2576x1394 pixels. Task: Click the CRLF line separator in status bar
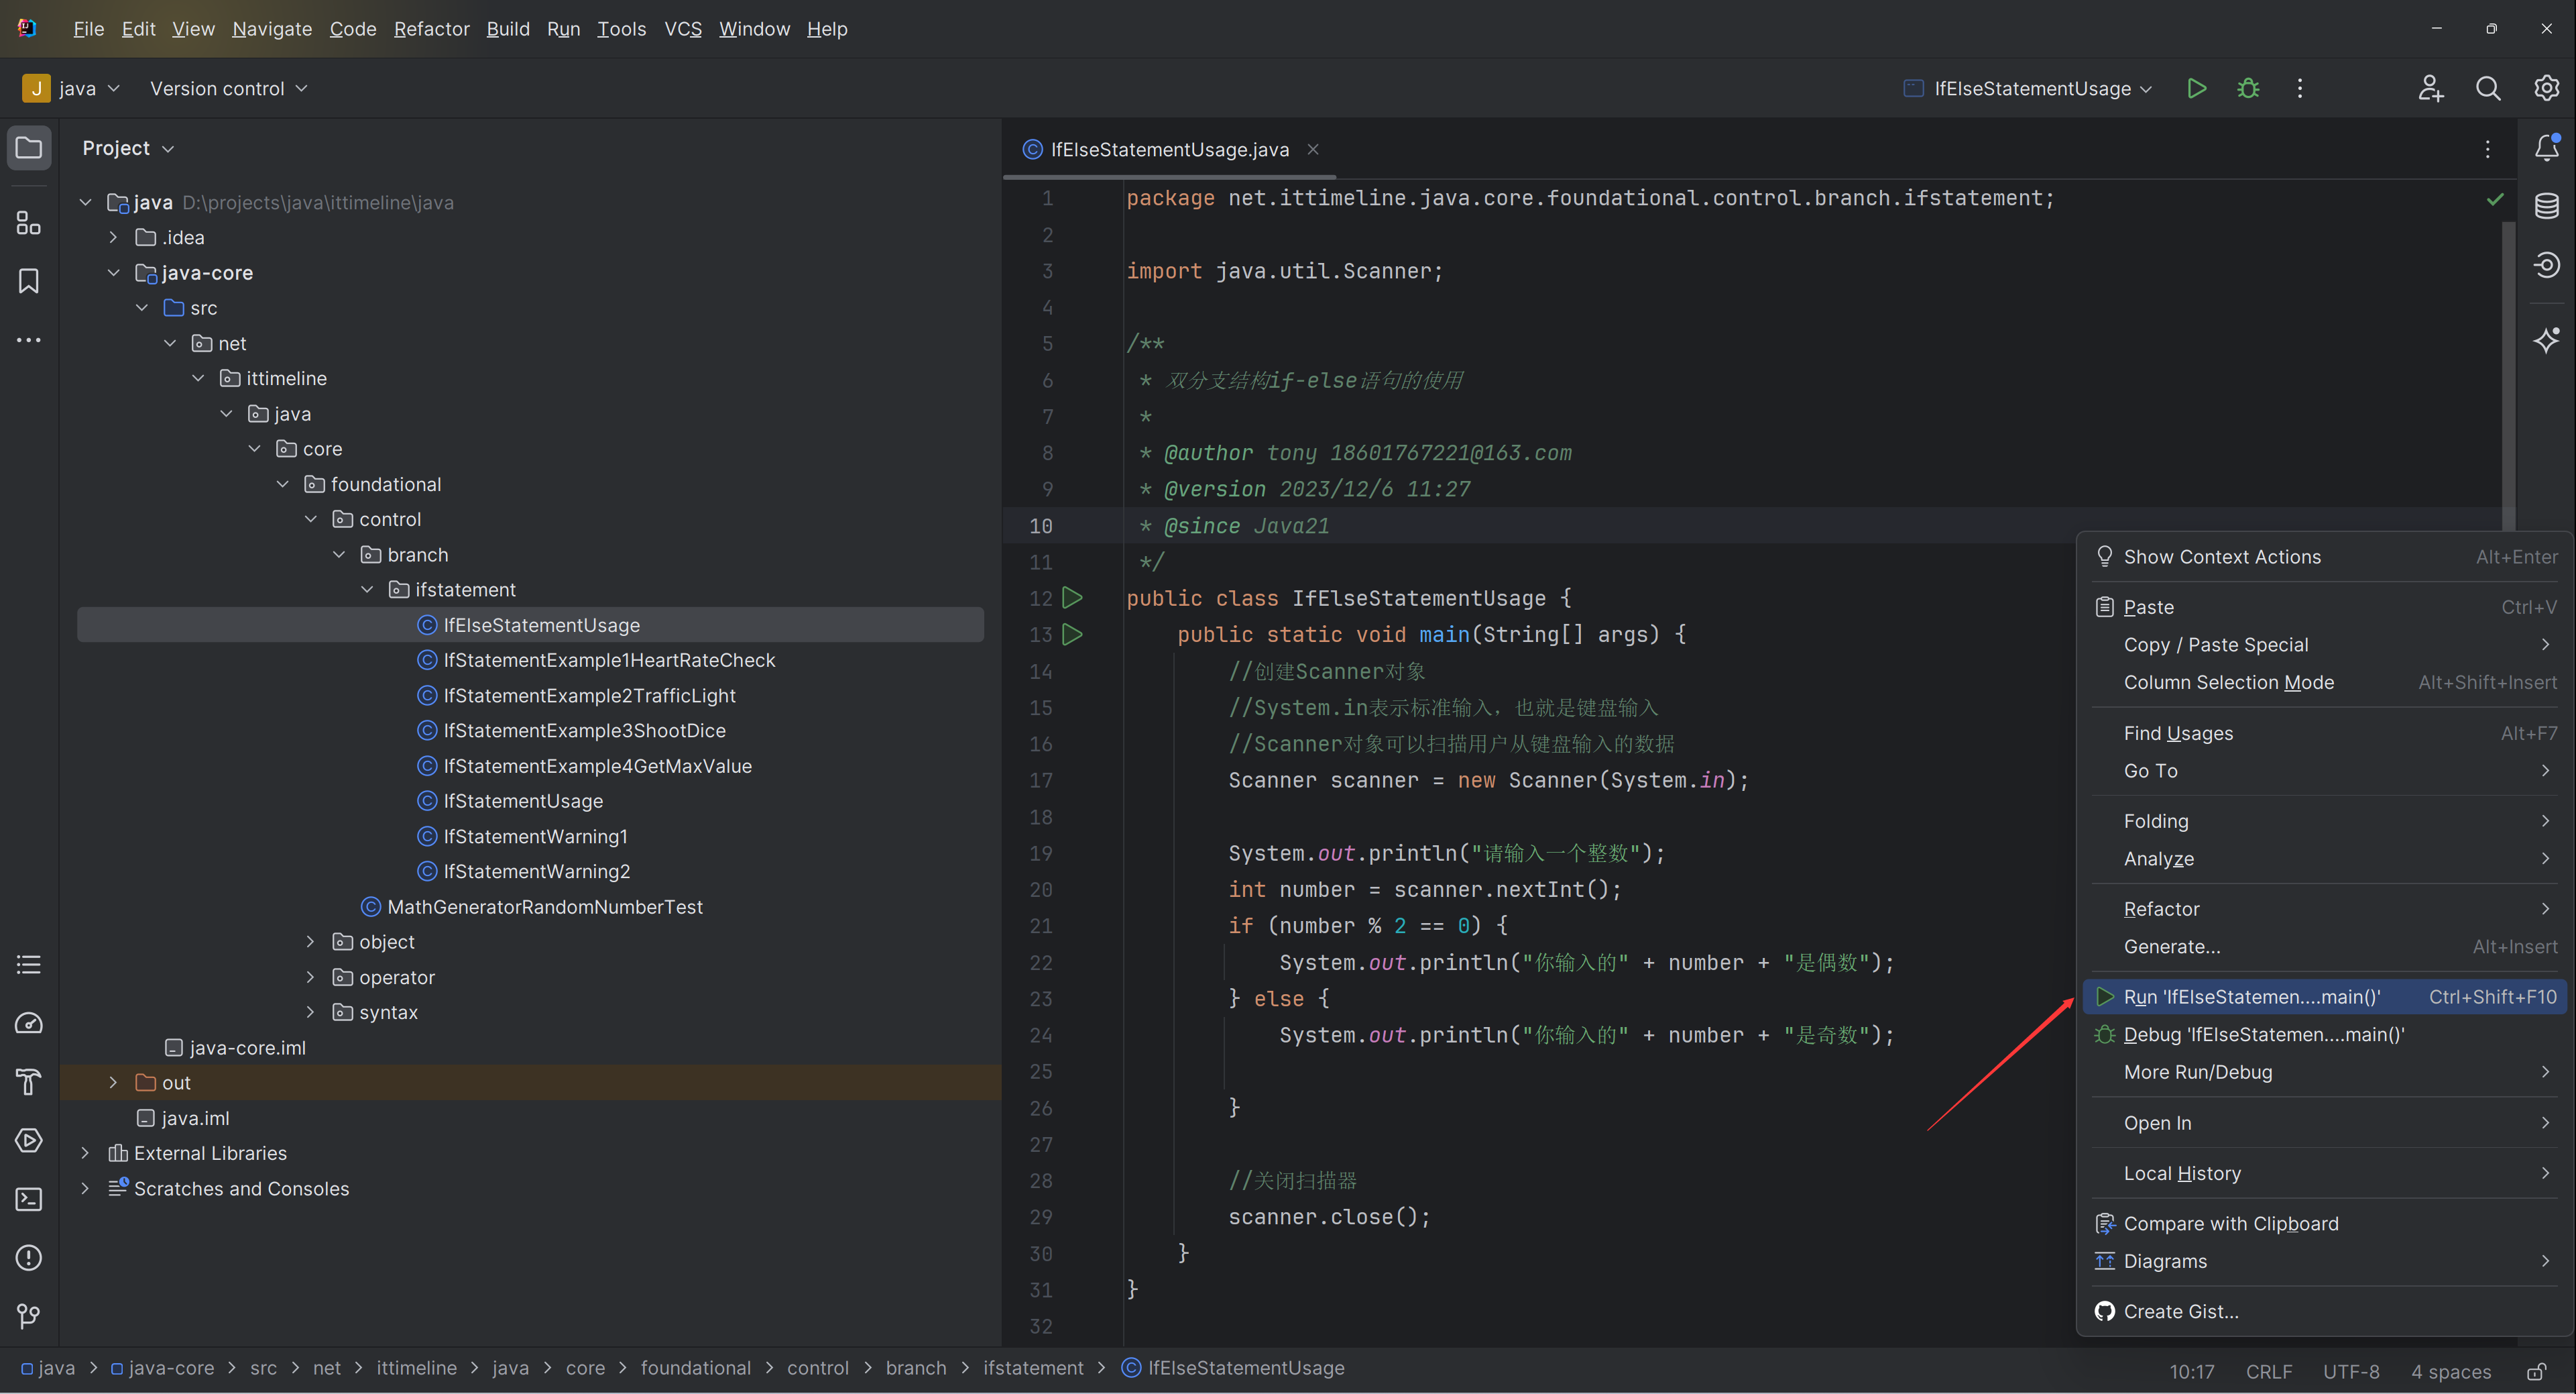pos(2268,1371)
